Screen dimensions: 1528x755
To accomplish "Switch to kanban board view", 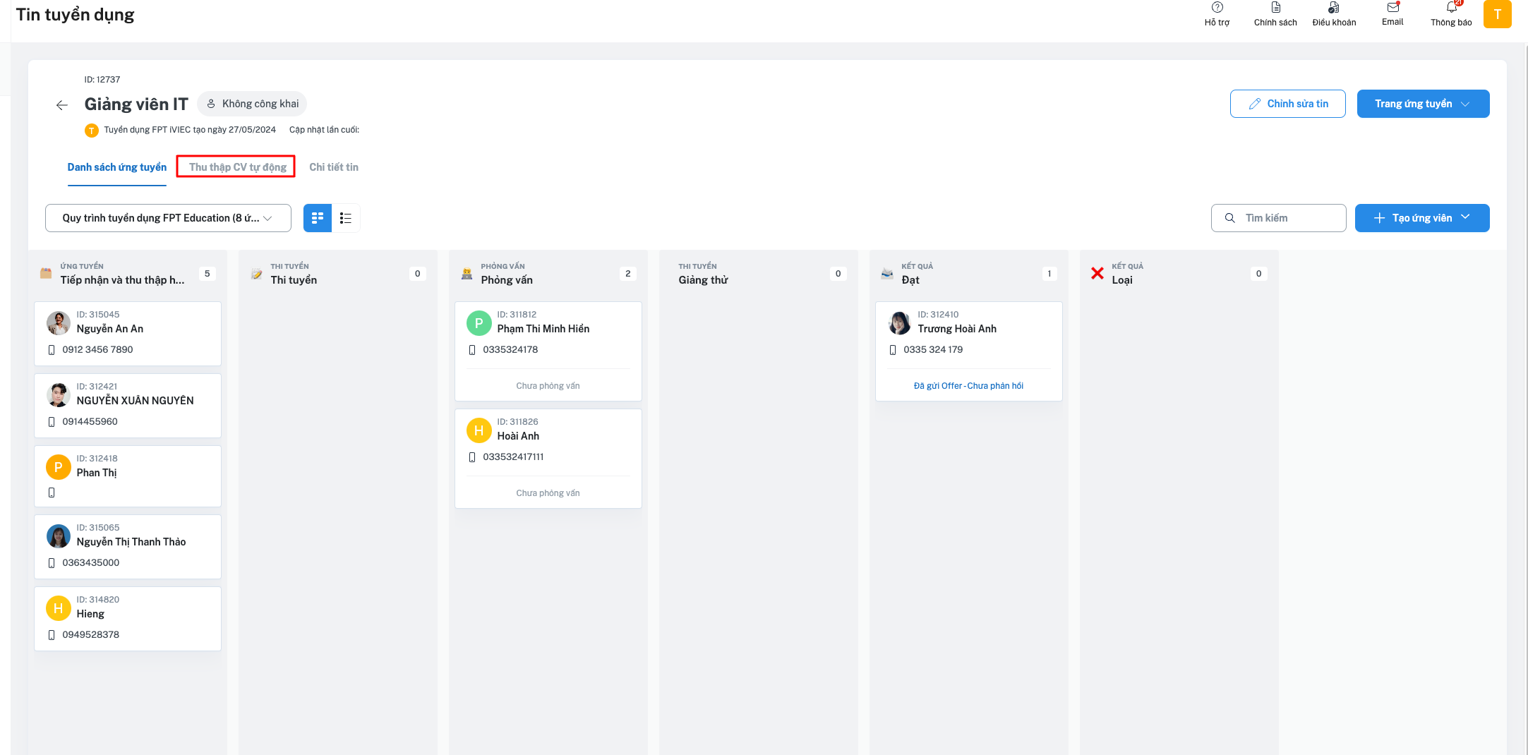I will point(318,218).
